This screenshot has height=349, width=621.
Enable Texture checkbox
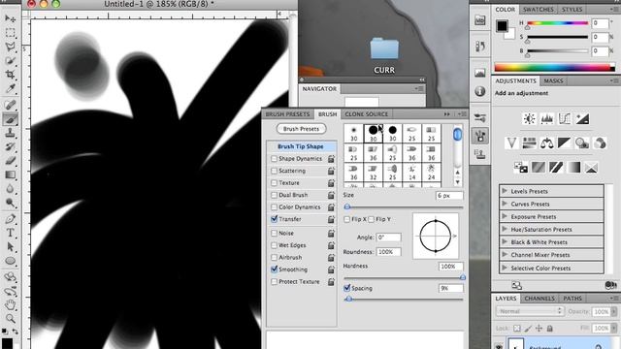click(x=274, y=183)
